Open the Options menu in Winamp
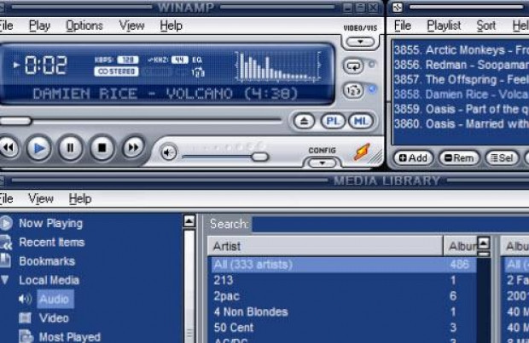529x343 pixels. coord(84,26)
